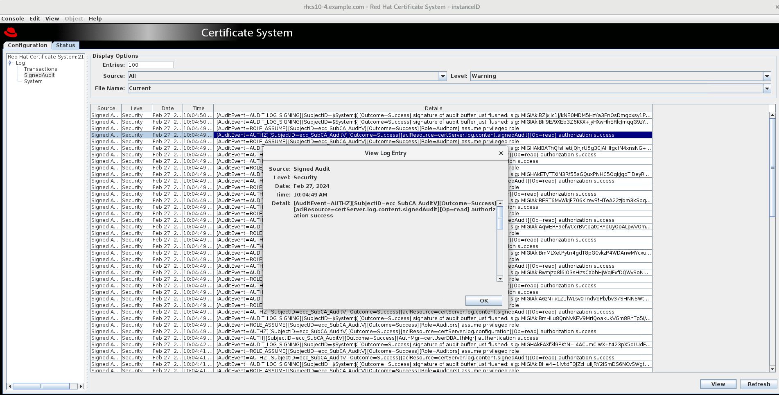Open the View menu
The width and height of the screenshot is (779, 395).
(x=52, y=19)
